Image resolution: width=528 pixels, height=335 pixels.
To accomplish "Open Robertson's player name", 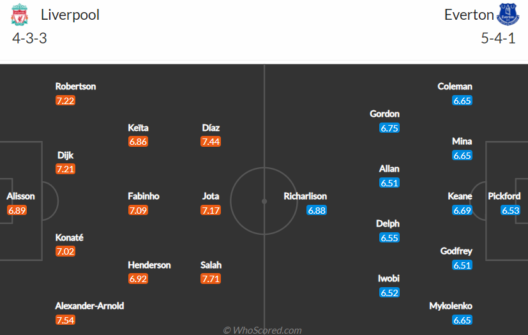I will pyautogui.click(x=75, y=86).
